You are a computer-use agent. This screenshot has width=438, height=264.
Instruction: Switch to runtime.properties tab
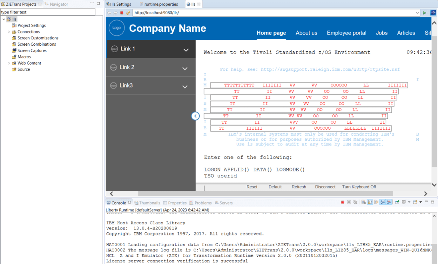point(158,4)
